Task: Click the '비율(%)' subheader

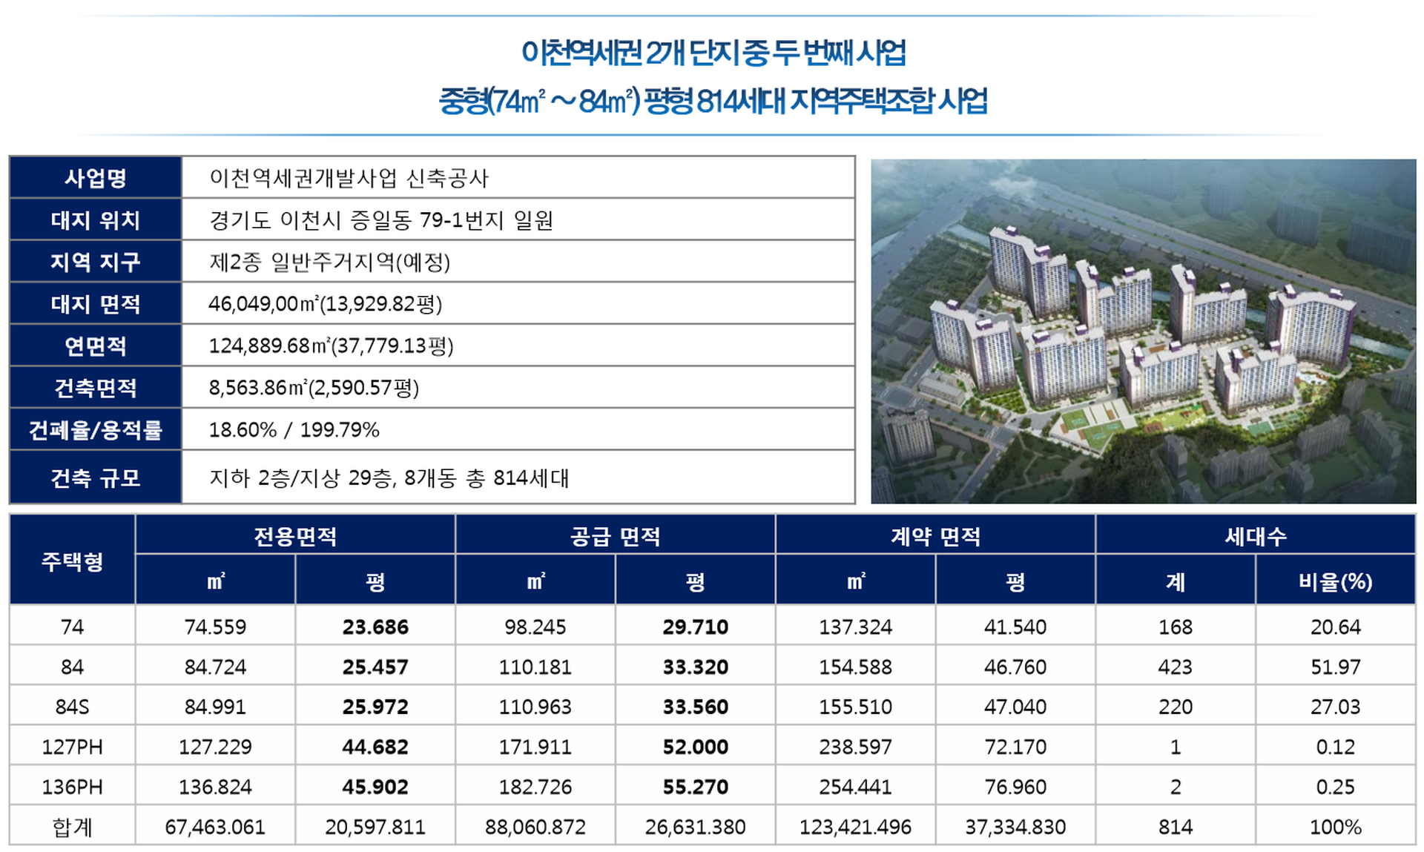Action: [x=1336, y=581]
